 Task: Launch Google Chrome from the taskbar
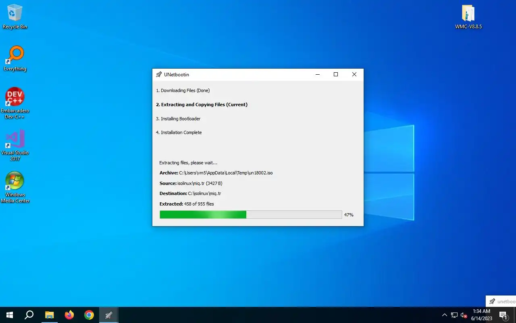[x=89, y=315]
